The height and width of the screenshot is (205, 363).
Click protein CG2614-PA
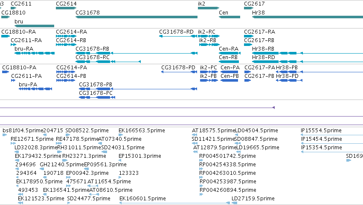(66, 72)
